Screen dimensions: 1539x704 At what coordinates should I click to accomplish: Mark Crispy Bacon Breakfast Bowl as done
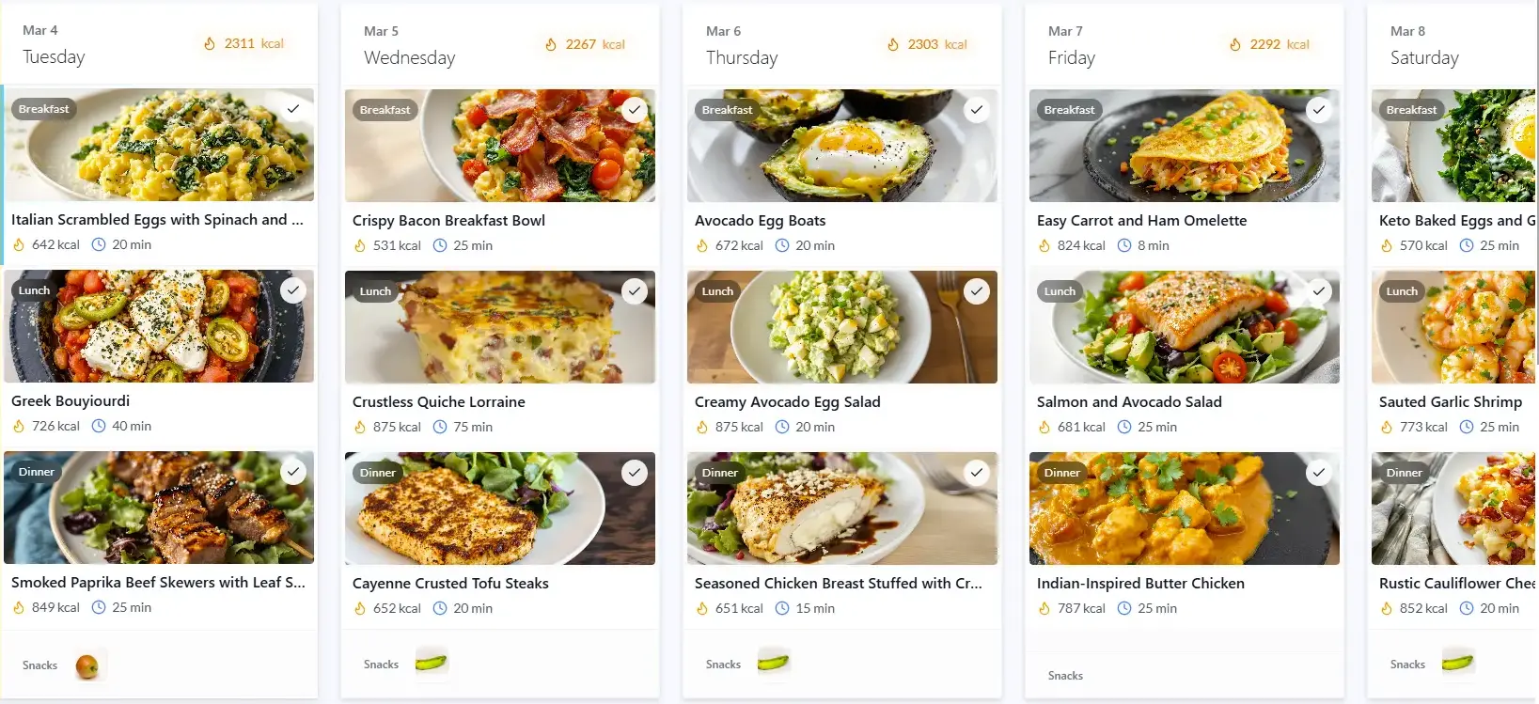coord(635,110)
